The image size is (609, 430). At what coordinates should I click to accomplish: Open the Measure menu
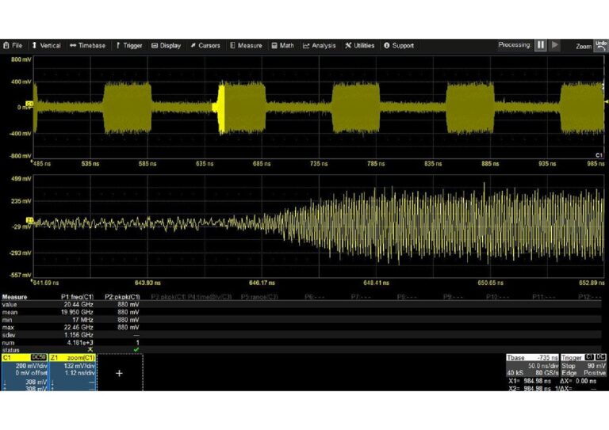coord(246,45)
